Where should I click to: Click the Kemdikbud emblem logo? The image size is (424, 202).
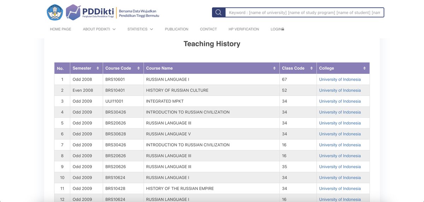(x=55, y=12)
